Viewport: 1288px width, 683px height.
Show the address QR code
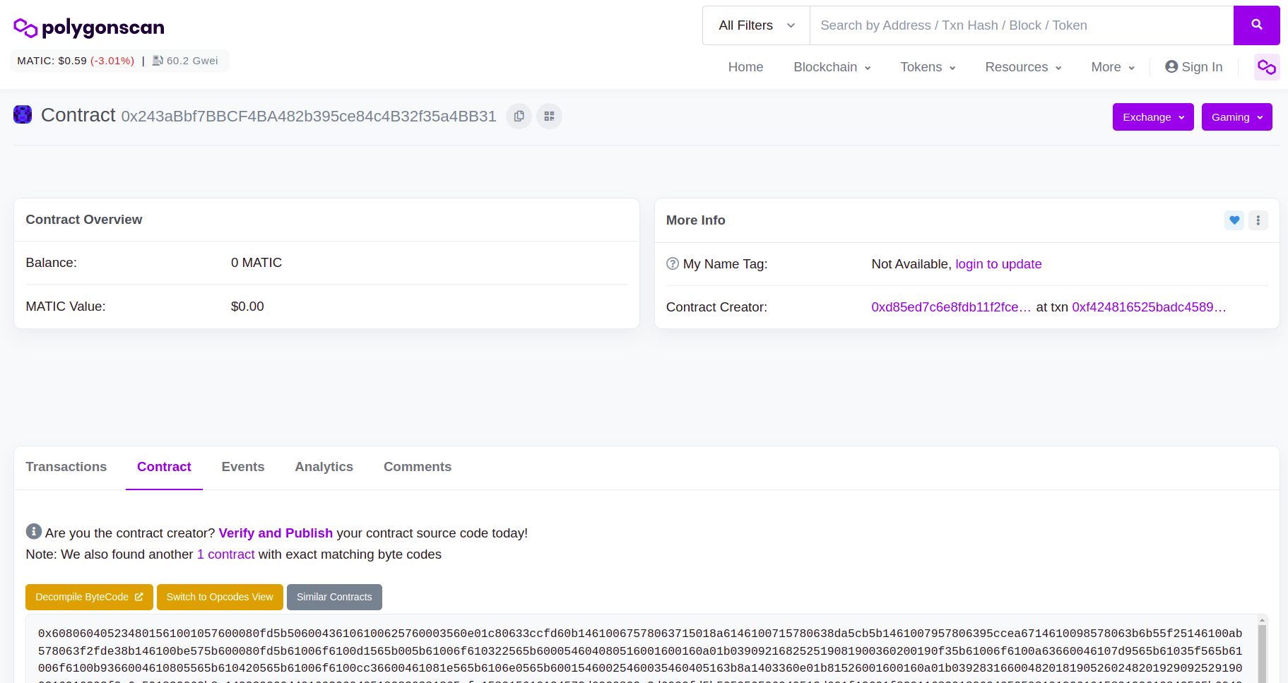pos(549,117)
